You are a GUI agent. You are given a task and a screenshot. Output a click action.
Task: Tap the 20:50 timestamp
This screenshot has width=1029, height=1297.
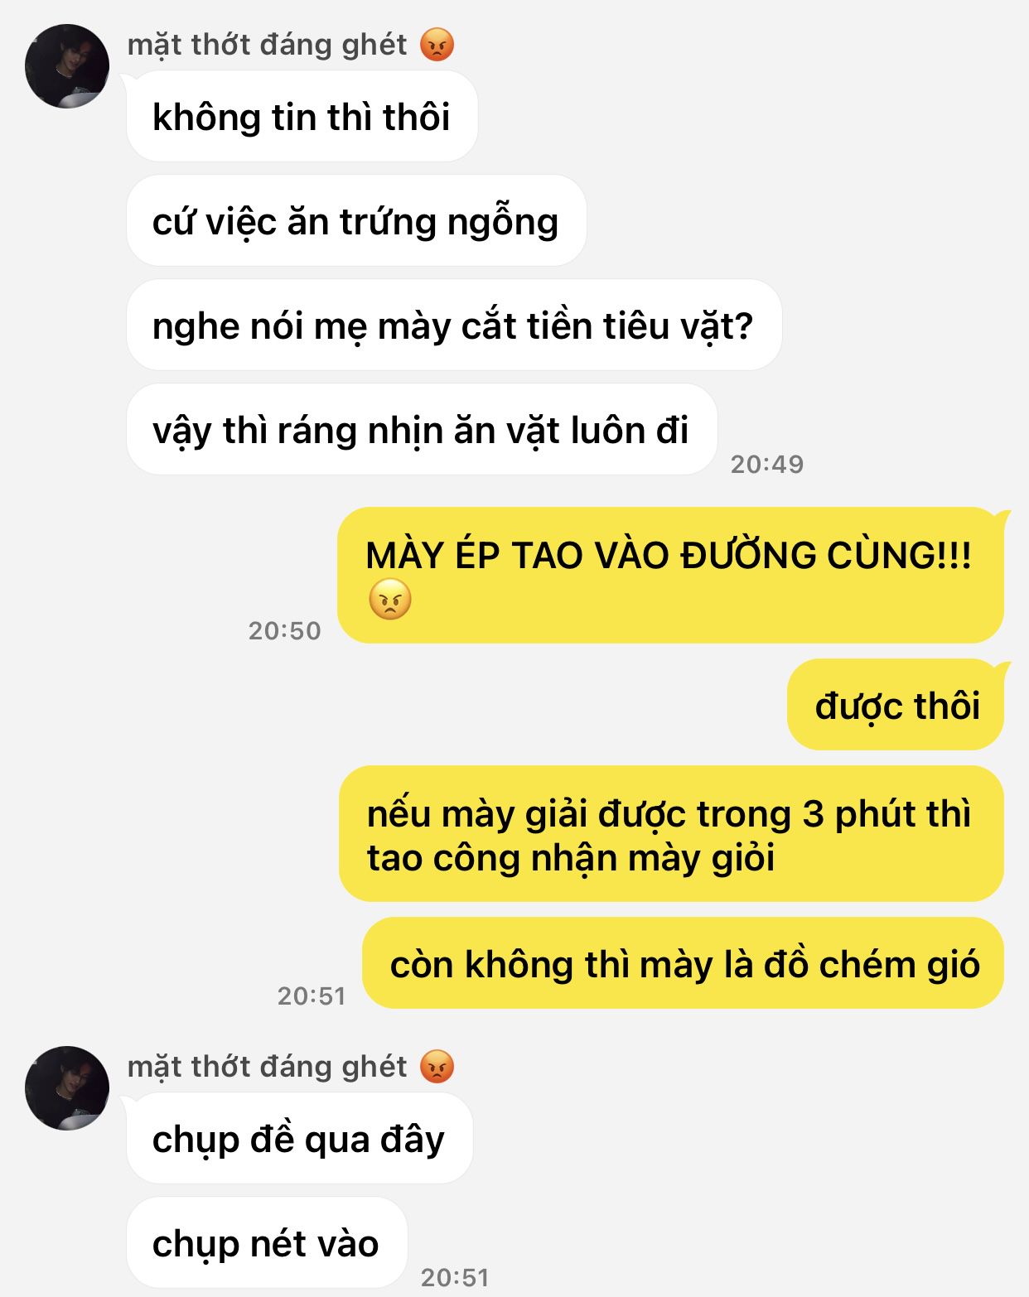[x=285, y=630]
